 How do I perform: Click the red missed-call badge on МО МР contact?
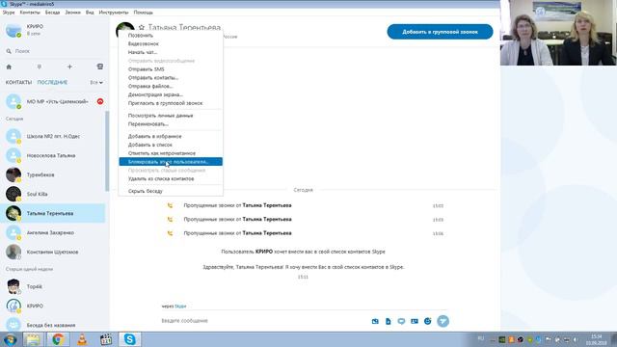pos(100,101)
